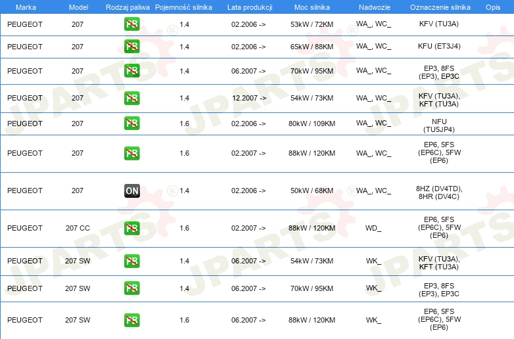Click the KFU (ET3J4) engine code

pyautogui.click(x=439, y=46)
